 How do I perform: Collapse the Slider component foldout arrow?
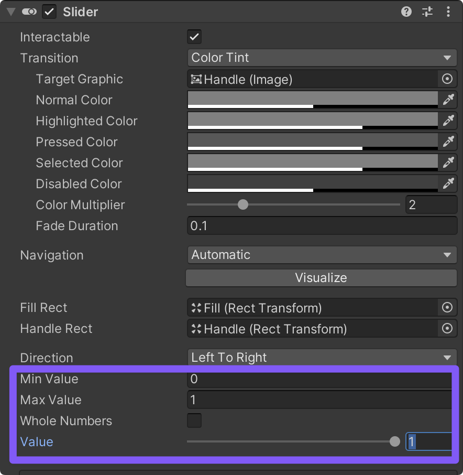[x=11, y=12]
